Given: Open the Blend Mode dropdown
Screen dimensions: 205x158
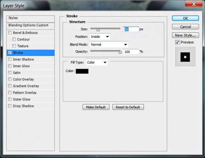Looking at the screenshot, I should [x=109, y=45].
